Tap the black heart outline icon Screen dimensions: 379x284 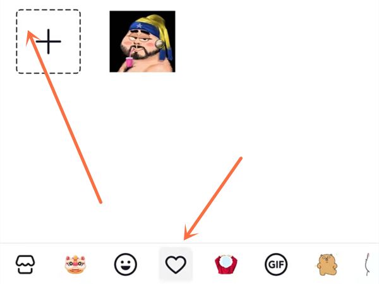176,264
